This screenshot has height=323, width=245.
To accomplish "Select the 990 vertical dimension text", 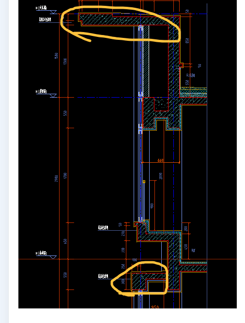I will tap(152, 206).
